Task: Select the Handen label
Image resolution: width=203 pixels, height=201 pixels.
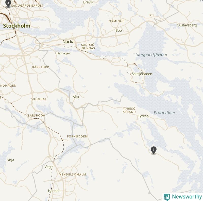Action: pos(54,191)
